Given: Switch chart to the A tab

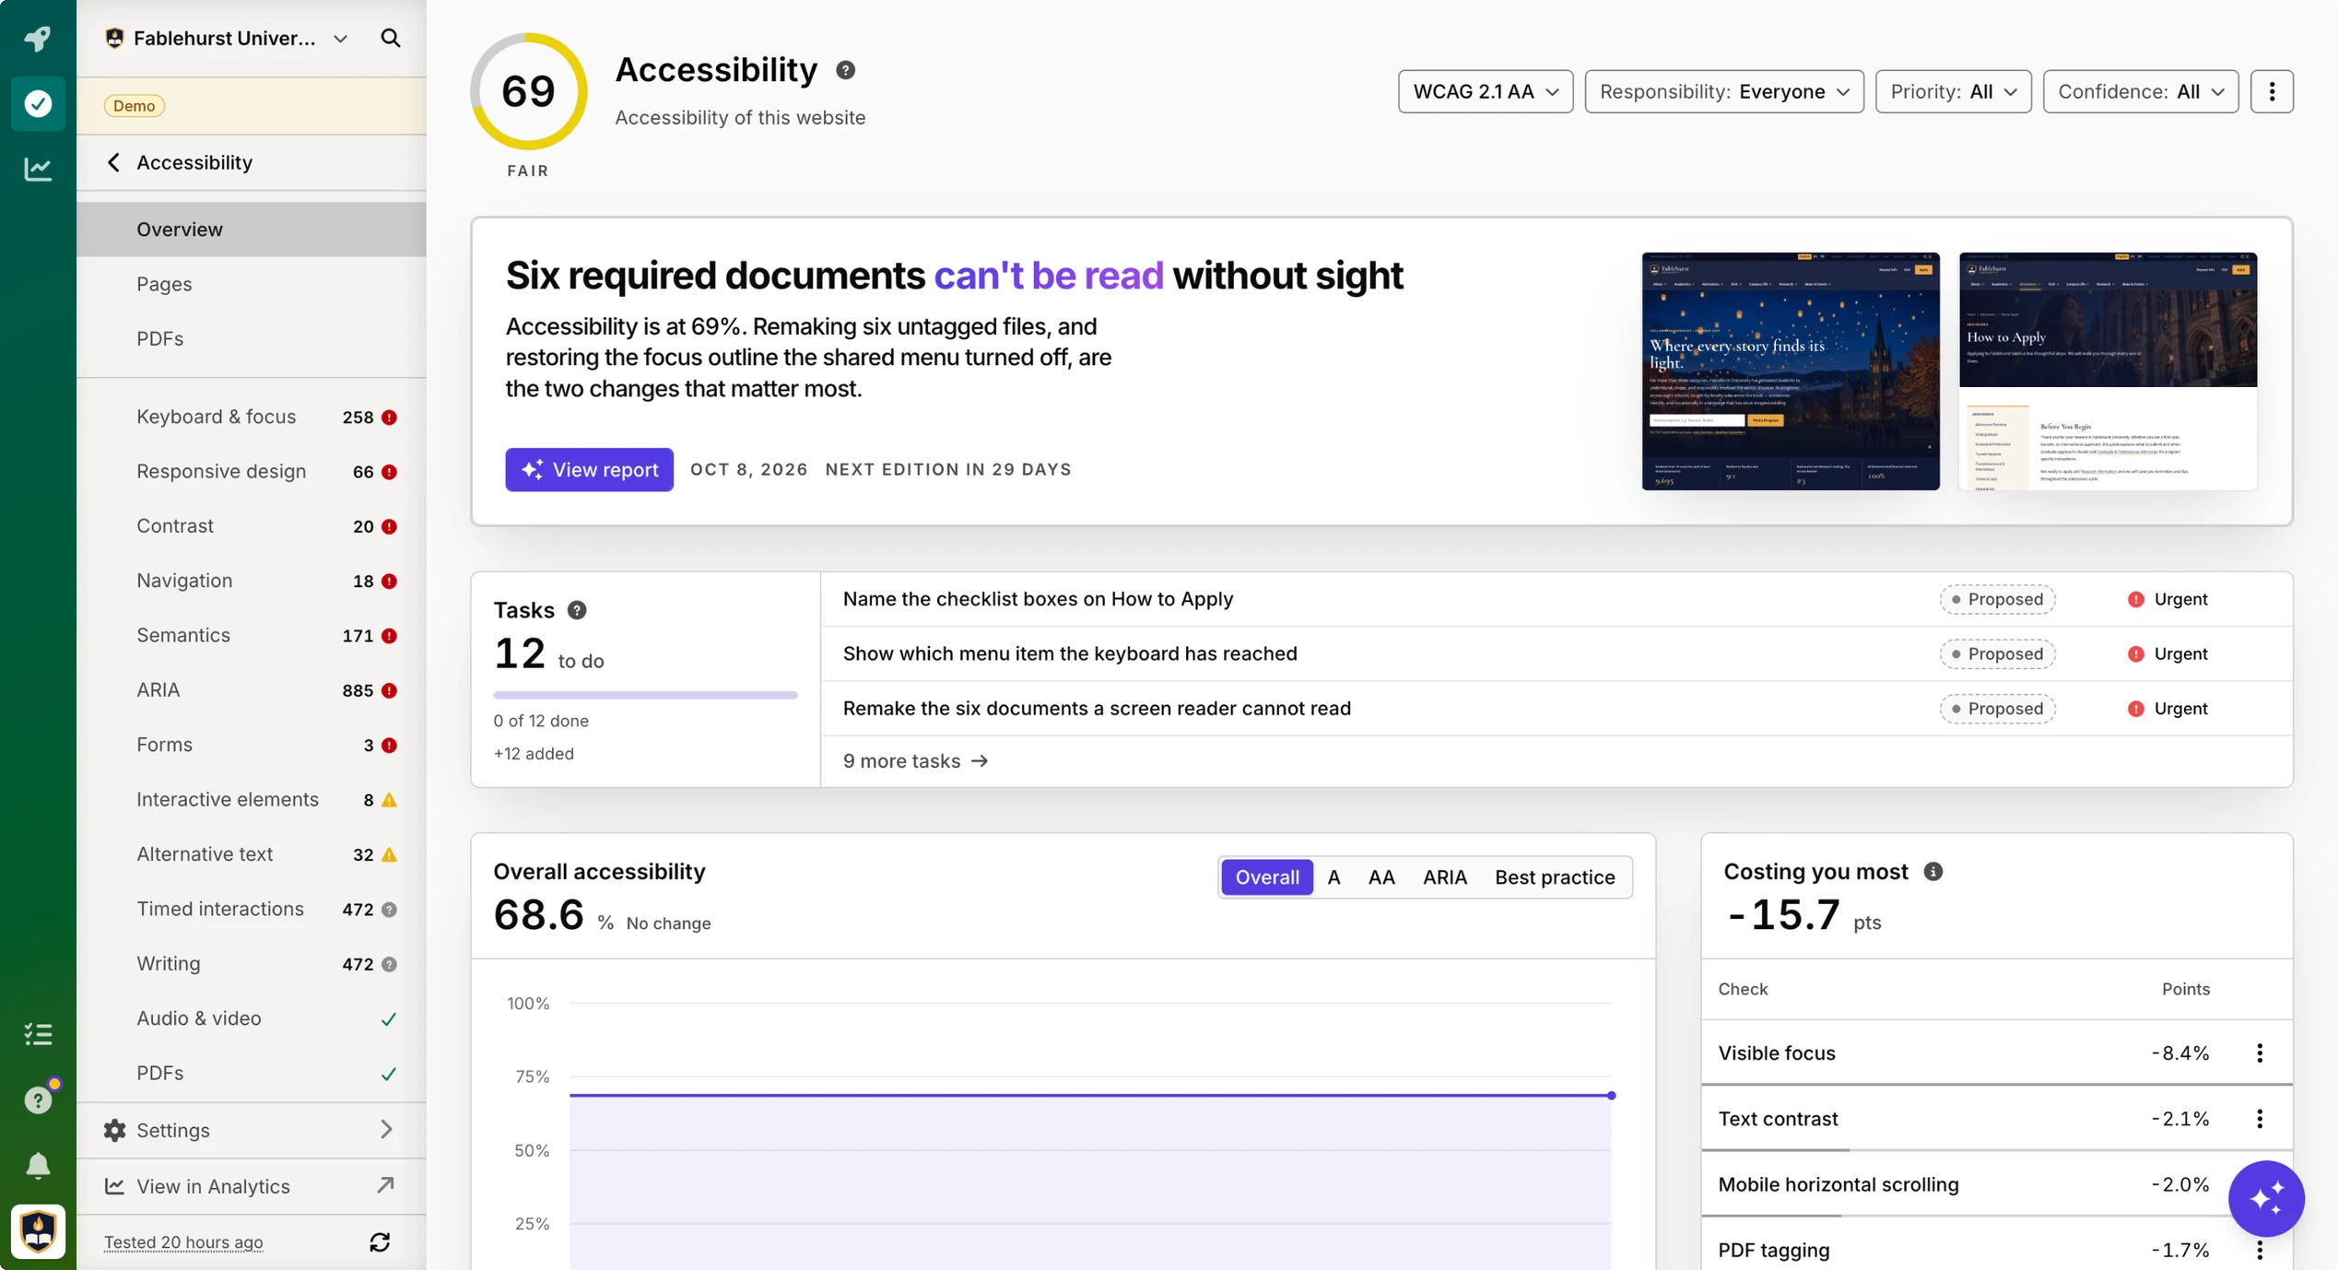Looking at the screenshot, I should click(1333, 877).
